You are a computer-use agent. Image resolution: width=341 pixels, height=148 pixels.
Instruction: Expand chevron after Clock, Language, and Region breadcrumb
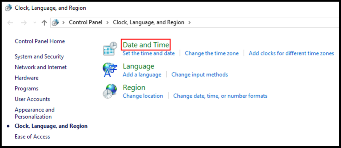(189, 22)
